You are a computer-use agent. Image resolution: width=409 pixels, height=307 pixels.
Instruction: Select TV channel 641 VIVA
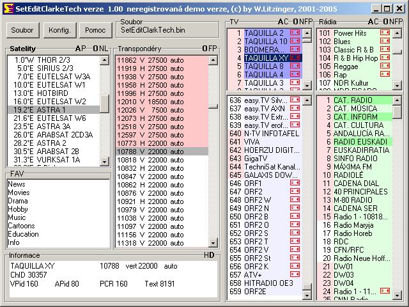[265, 141]
